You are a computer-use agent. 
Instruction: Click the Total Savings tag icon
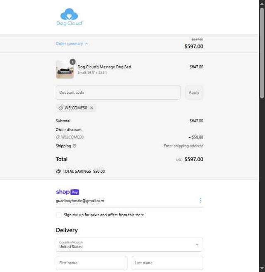click(58, 172)
